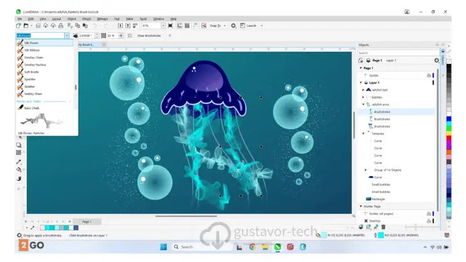Select the Page 1 tab at bottom
Image resolution: width=466 pixels, height=262 pixels.
pyautogui.click(x=87, y=222)
